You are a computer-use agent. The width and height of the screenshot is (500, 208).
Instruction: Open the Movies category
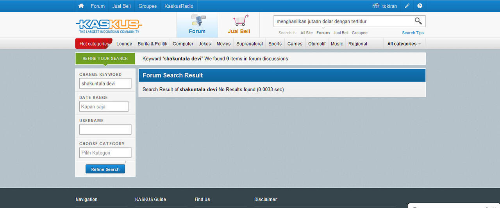[x=223, y=44]
